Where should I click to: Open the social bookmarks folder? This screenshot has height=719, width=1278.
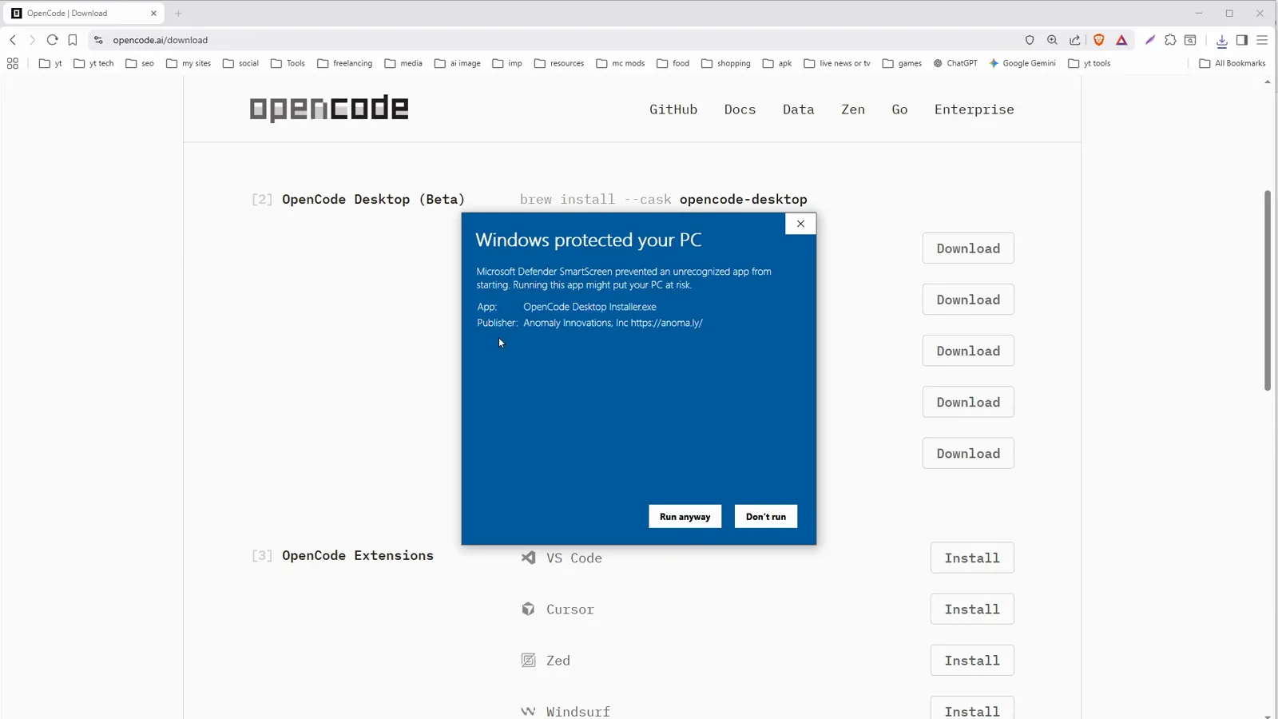tap(240, 63)
